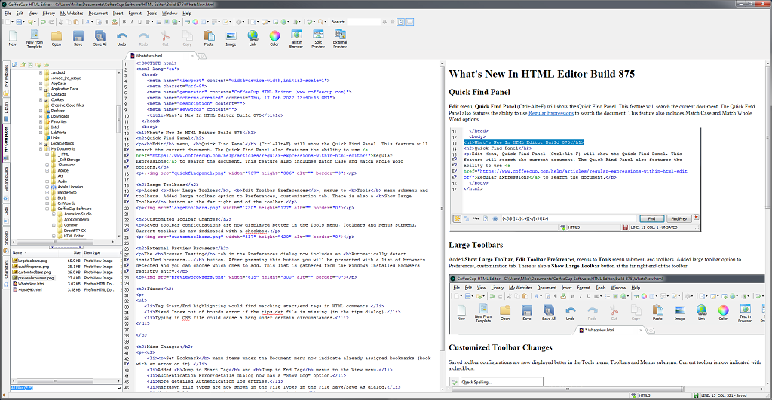Image resolution: width=772 pixels, height=400 pixels.
Task: Click the large Paste clipboard icon
Action: tap(209, 38)
